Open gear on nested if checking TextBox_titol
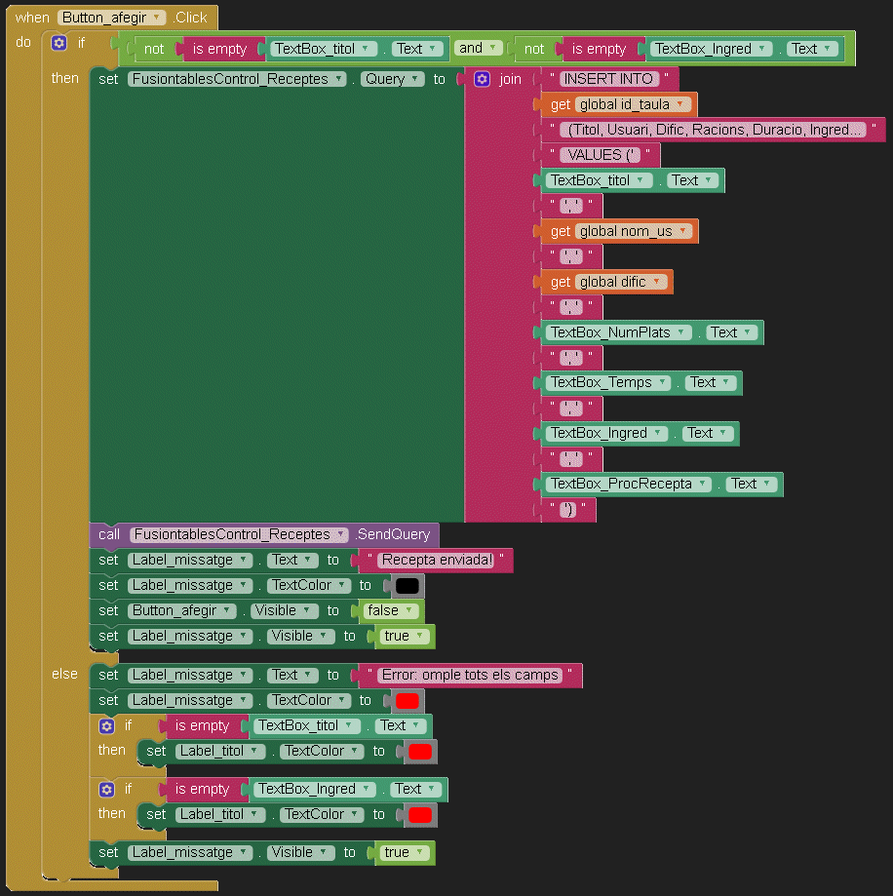893x896 pixels. pyautogui.click(x=106, y=725)
